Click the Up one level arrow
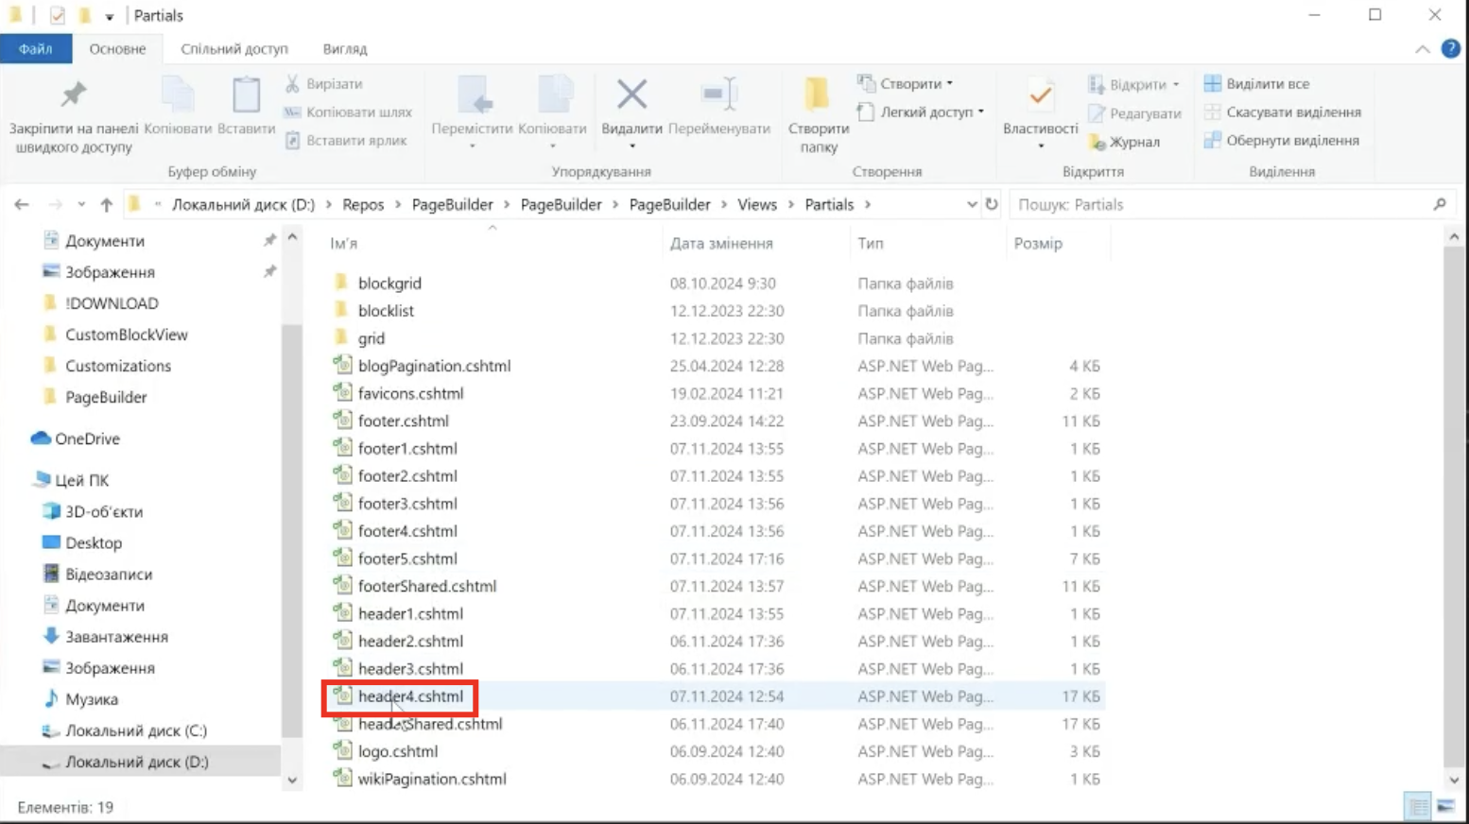This screenshot has height=824, width=1469. pyautogui.click(x=106, y=204)
